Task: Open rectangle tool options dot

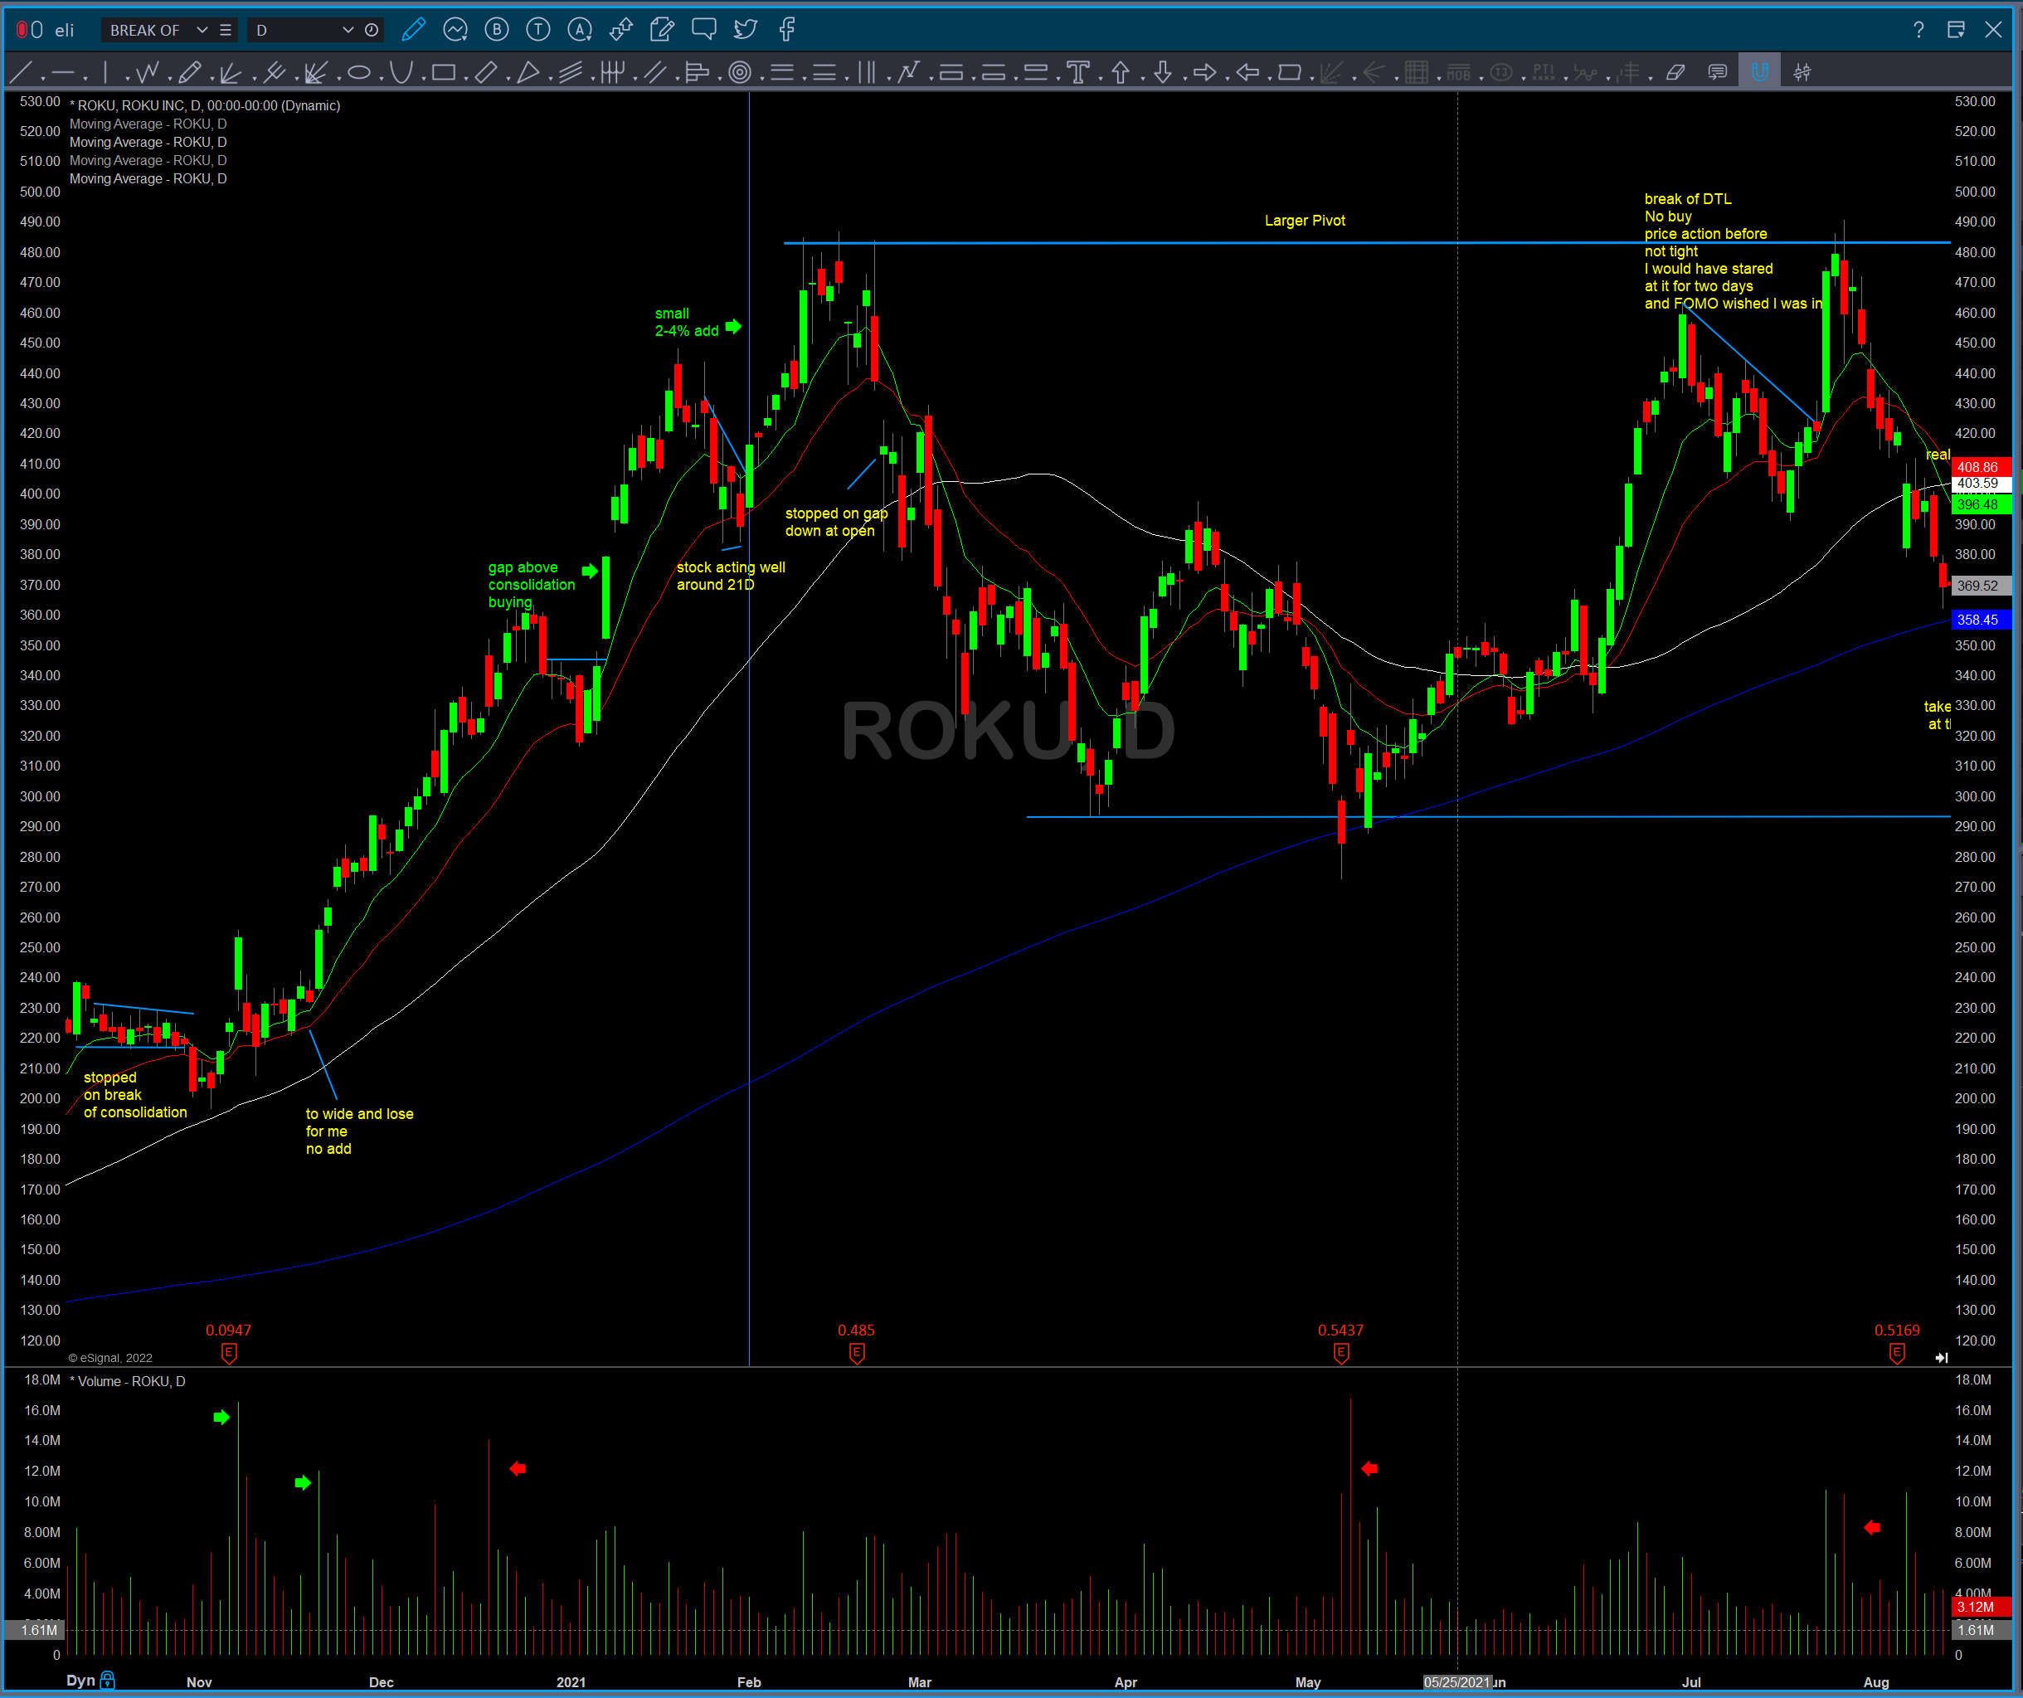Action: (x=466, y=78)
